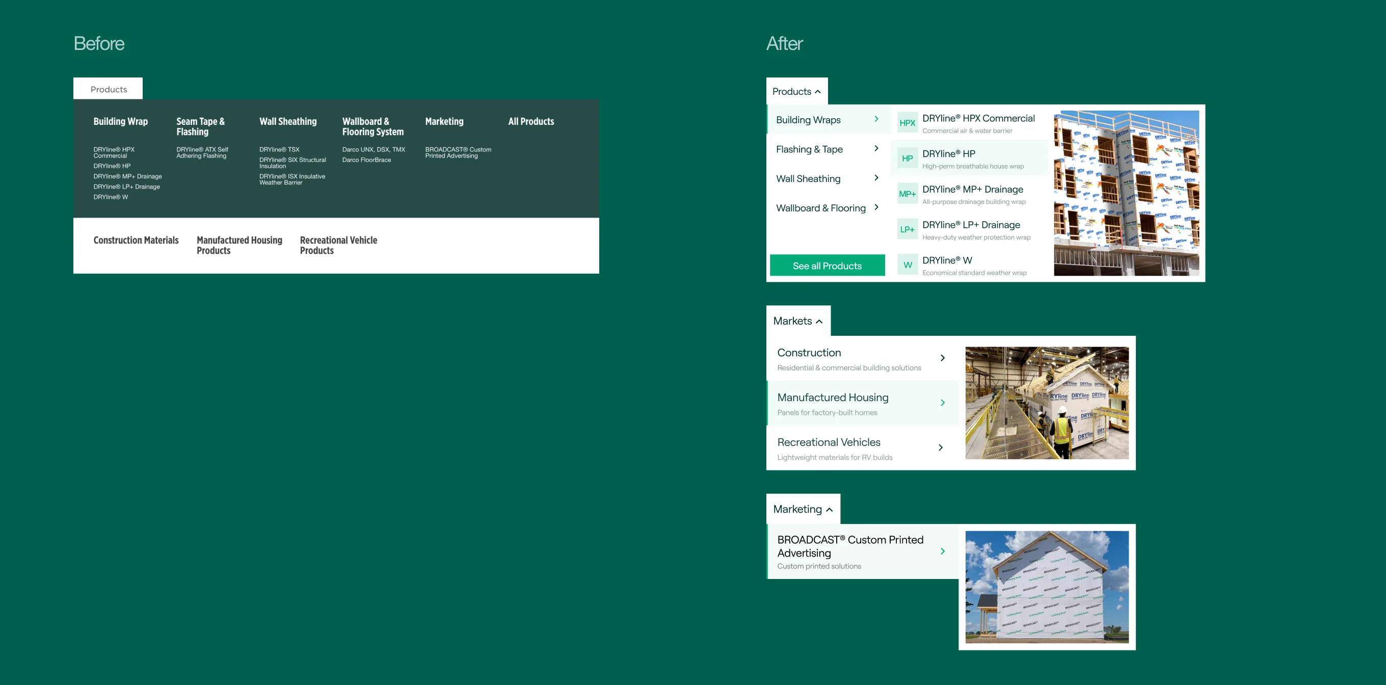Screen dimensions: 1386x685
Task: Open DRYline LP+ Drainage in After menu
Action: 969,229
